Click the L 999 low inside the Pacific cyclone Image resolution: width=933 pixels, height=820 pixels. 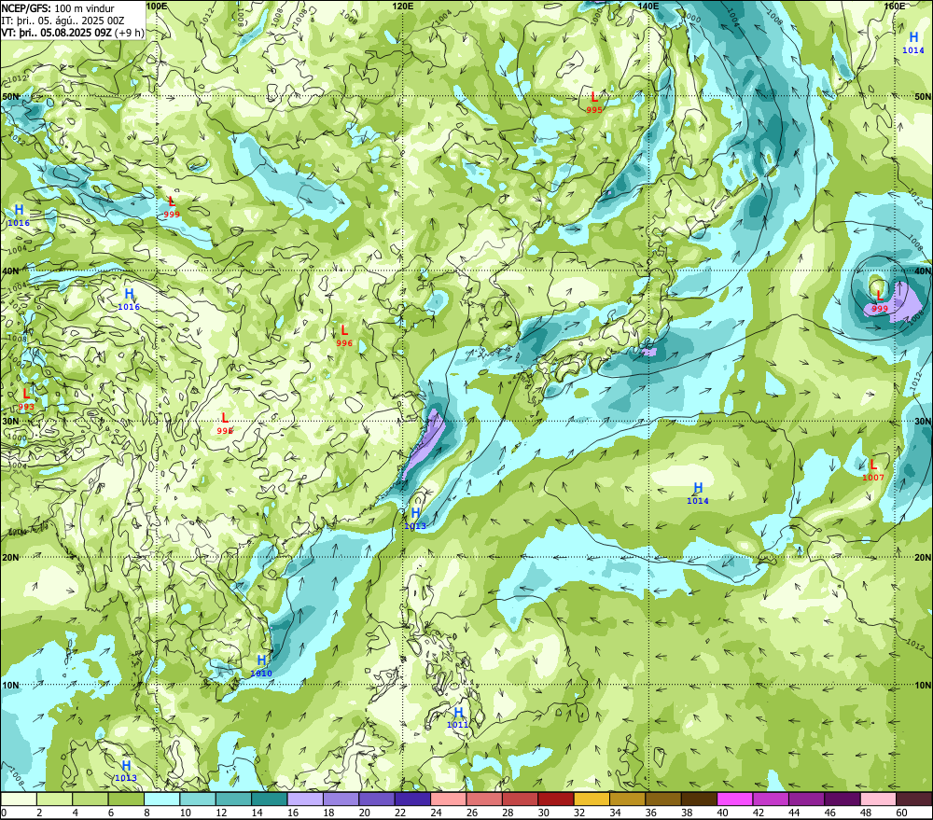[880, 301]
